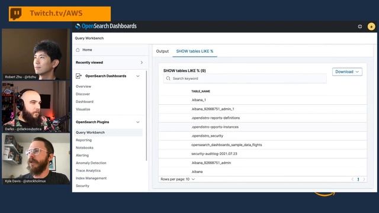Open Anomaly Detection
This screenshot has width=379, height=213.
pyautogui.click(x=91, y=163)
